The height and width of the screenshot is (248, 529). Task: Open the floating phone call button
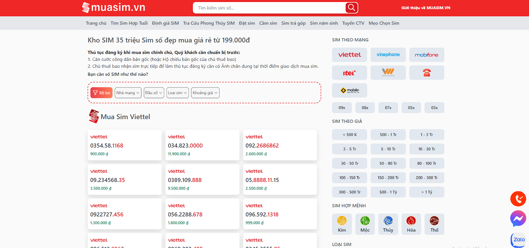518,199
